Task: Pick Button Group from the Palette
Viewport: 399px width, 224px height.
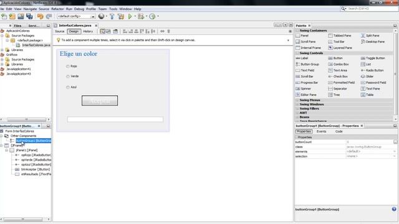Action: coord(307,64)
